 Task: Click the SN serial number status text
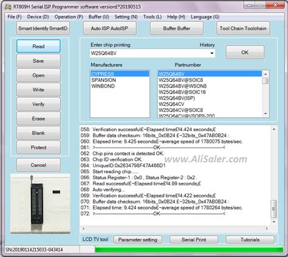pos(34,250)
